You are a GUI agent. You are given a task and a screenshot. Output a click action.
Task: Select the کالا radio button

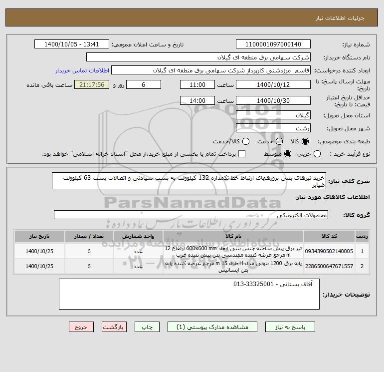point(305,141)
